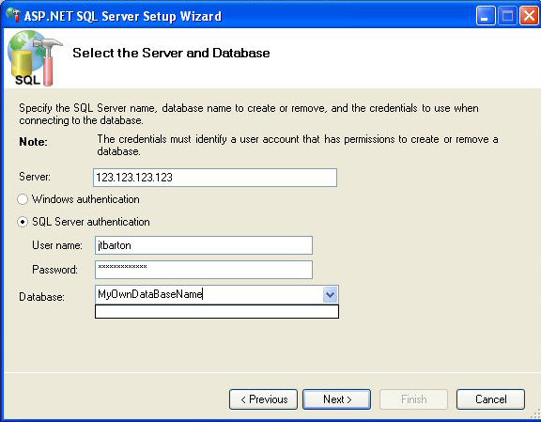Click the ASP.NET SQL Server Setup Wizard title

coord(123,16)
